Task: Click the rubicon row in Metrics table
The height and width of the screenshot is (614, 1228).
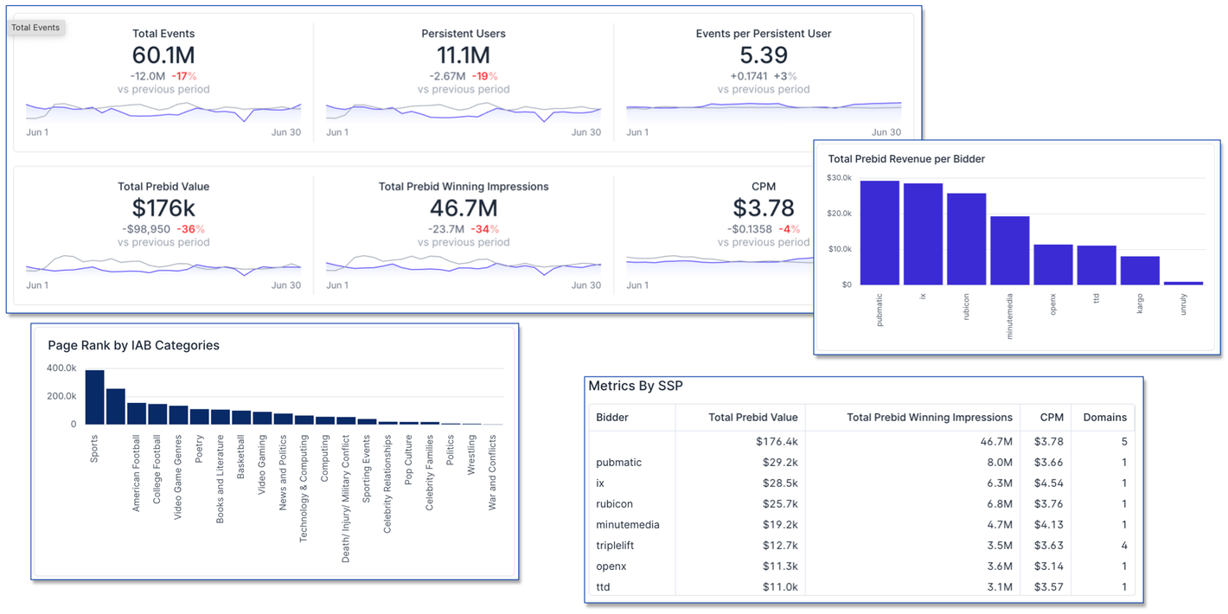Action: 862,503
